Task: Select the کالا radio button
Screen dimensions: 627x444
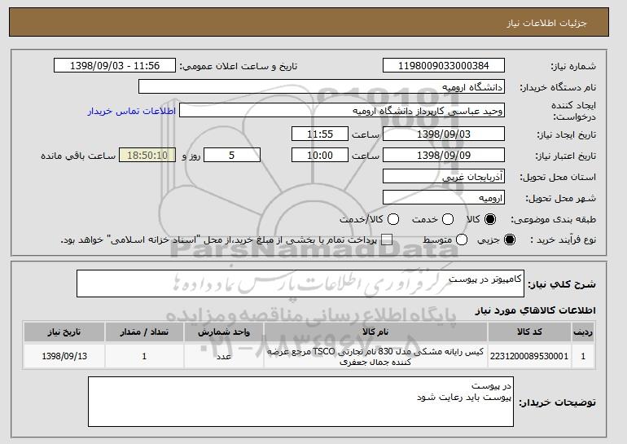Action: (x=490, y=219)
